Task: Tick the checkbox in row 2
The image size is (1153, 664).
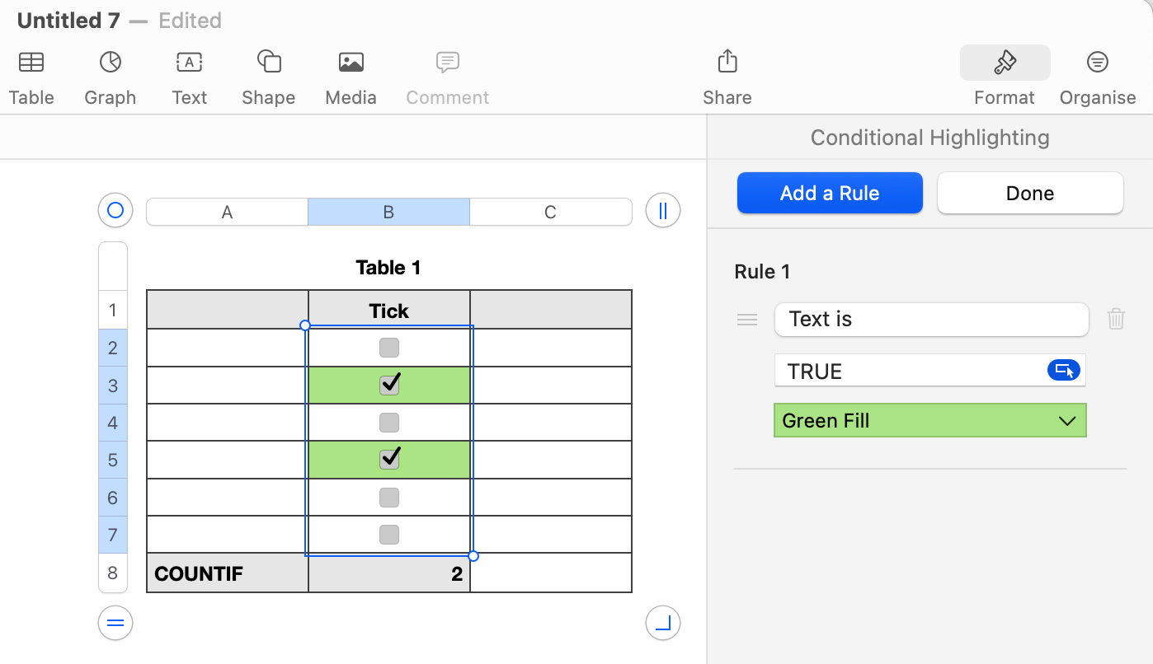Action: click(389, 348)
